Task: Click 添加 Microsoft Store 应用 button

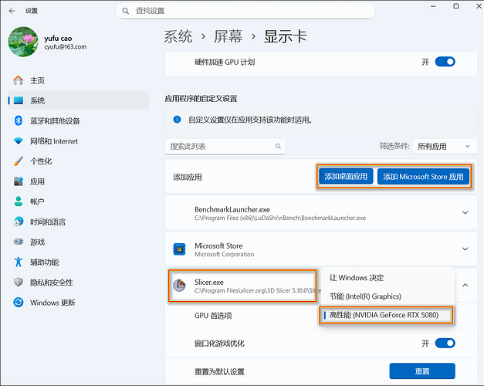Action: pos(423,176)
